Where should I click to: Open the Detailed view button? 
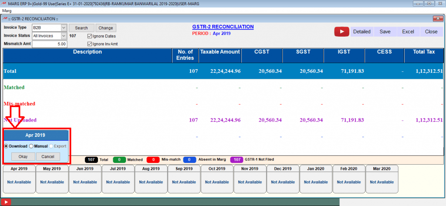pyautogui.click(x=362, y=32)
